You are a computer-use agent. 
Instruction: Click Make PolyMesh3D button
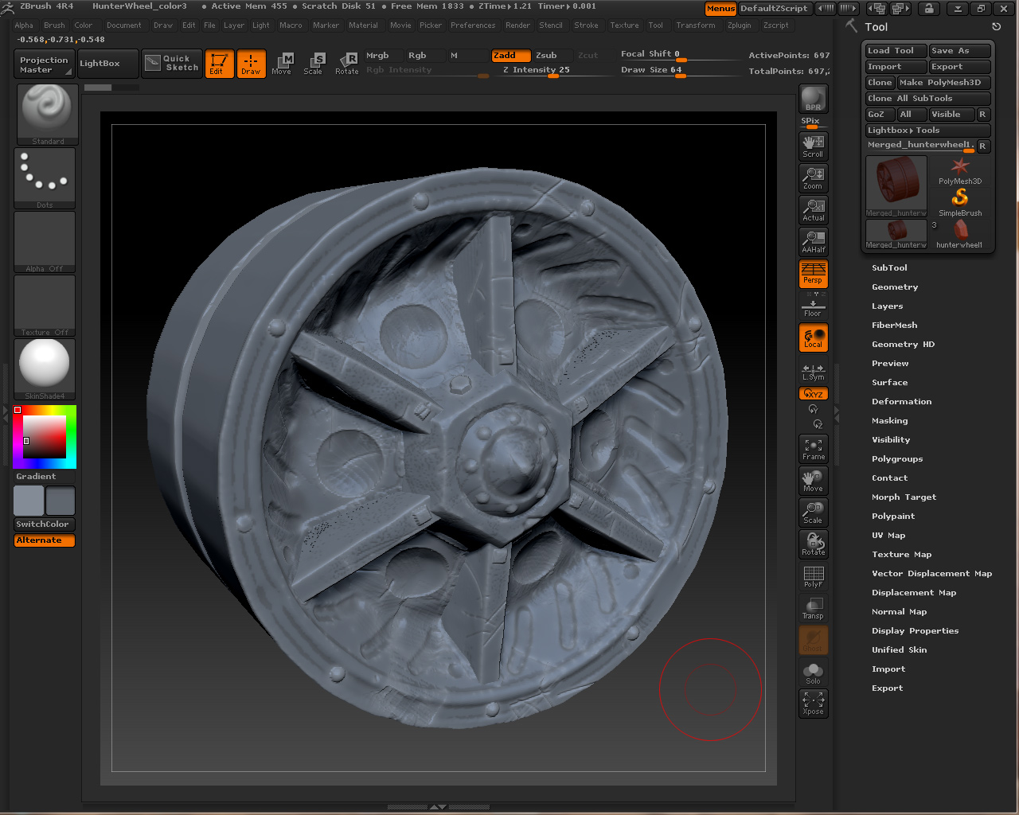pyautogui.click(x=943, y=83)
